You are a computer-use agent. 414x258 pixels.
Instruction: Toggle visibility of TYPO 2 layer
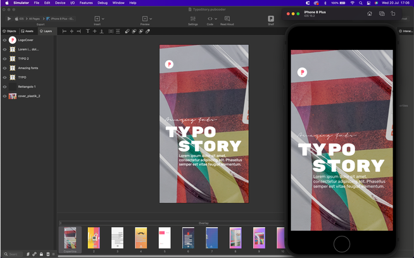click(4, 58)
